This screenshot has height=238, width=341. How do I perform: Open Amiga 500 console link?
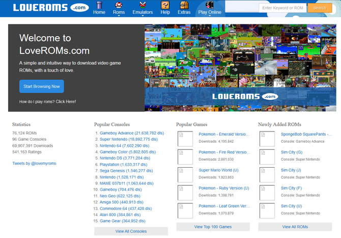point(121,202)
